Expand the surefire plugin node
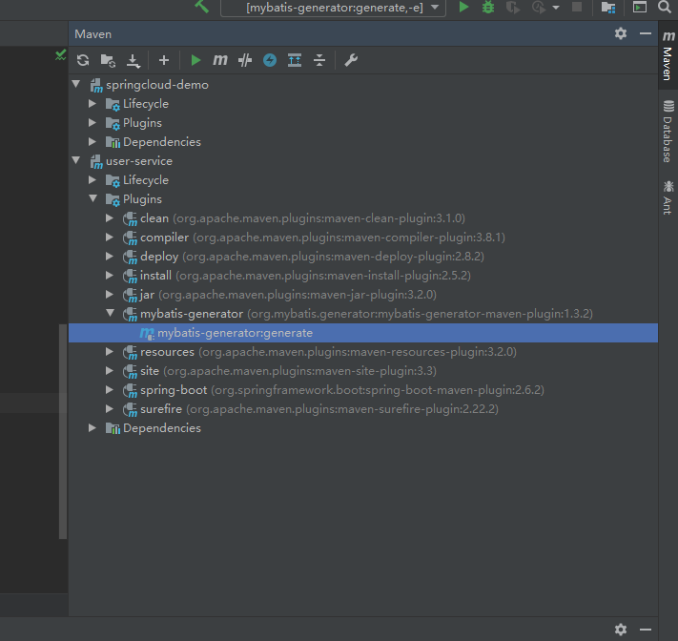 (x=110, y=409)
